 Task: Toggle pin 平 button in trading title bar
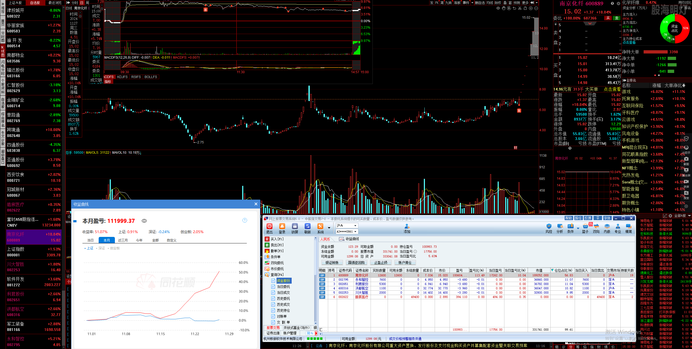point(598,218)
